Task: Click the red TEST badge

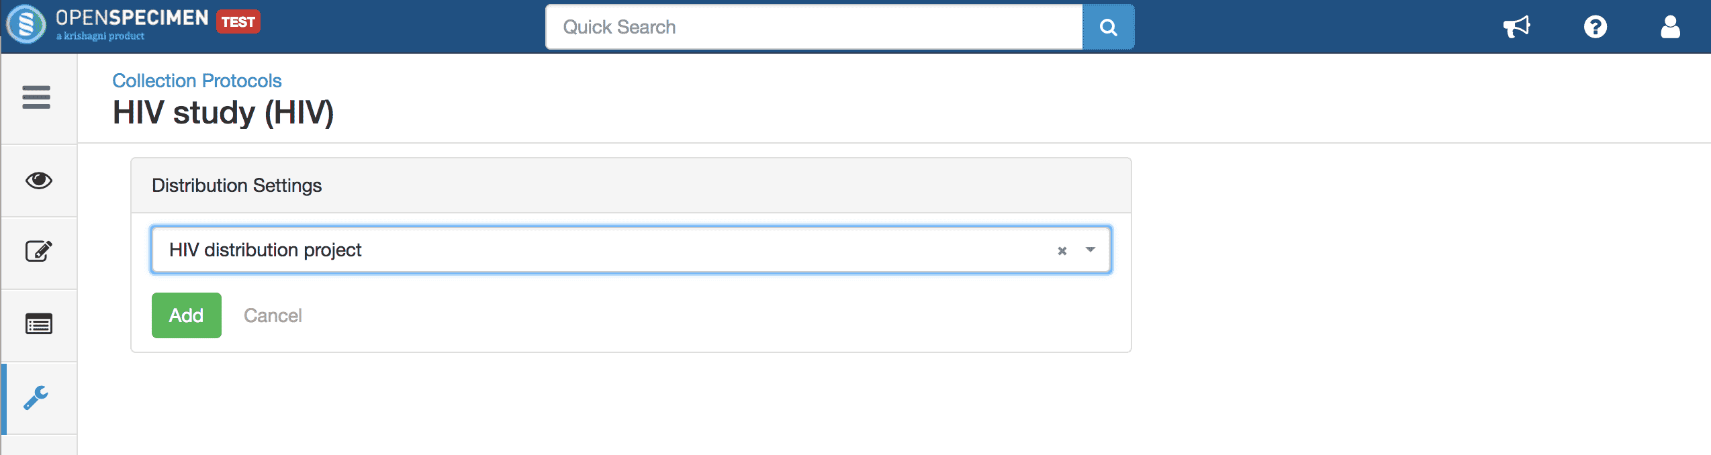Action: pyautogui.click(x=238, y=21)
